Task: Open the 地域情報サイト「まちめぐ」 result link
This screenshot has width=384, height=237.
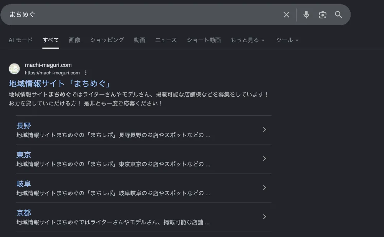Action: coord(60,83)
